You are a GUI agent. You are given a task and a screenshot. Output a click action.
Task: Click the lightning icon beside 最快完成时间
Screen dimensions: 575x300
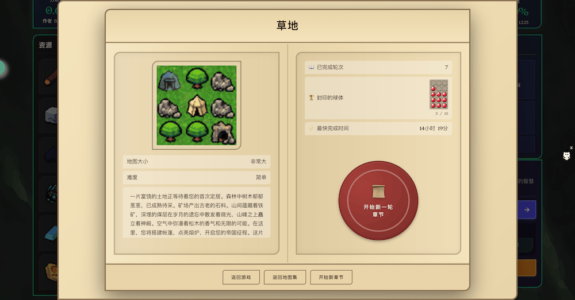(x=311, y=128)
